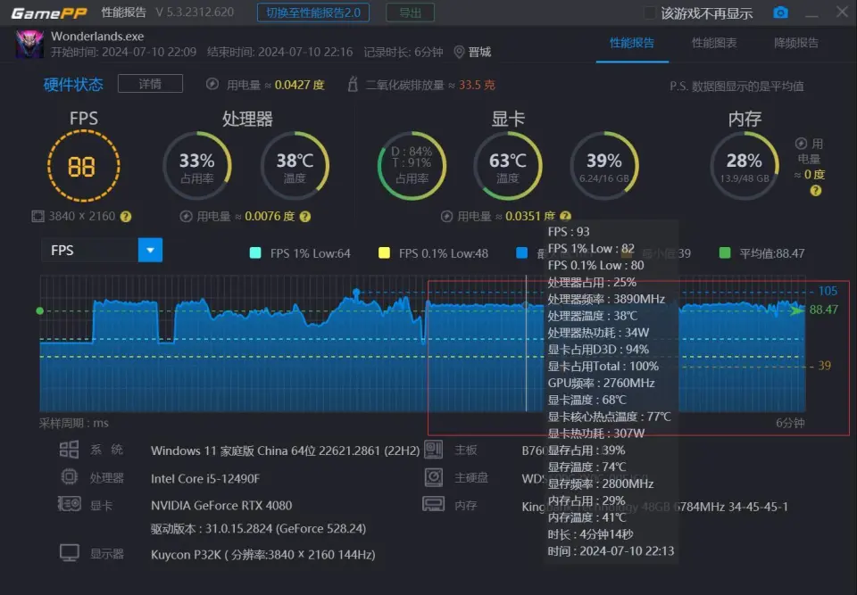Click the cyan FPS 1% Low swatch
The height and width of the screenshot is (595, 857).
click(x=255, y=253)
